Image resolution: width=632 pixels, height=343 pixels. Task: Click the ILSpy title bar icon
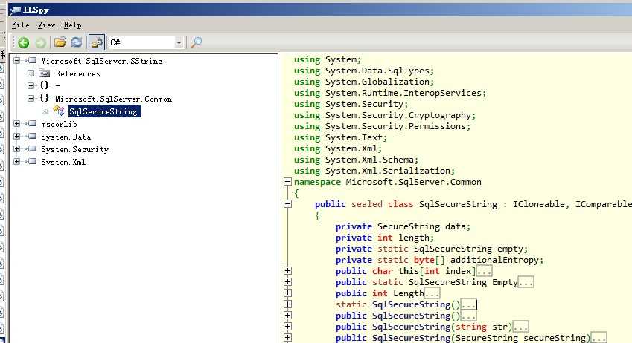pos(14,10)
